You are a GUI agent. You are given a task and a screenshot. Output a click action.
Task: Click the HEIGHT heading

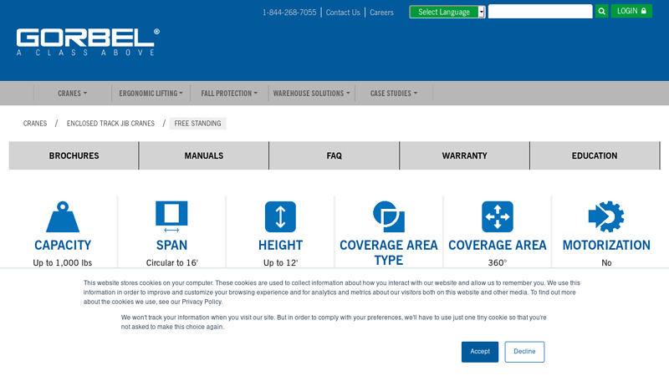pos(280,245)
